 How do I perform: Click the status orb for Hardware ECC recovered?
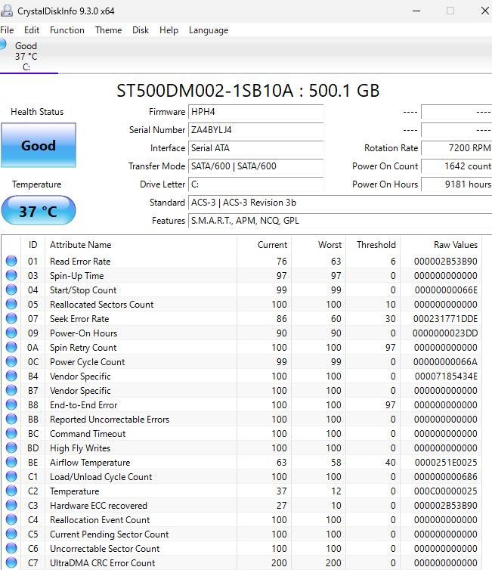click(11, 506)
